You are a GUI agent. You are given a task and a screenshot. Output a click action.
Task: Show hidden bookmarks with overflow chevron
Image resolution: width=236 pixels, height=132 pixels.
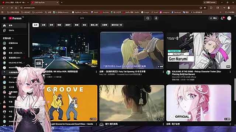(221, 12)
